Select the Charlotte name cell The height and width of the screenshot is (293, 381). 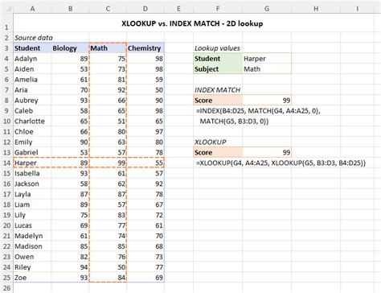tap(32, 122)
